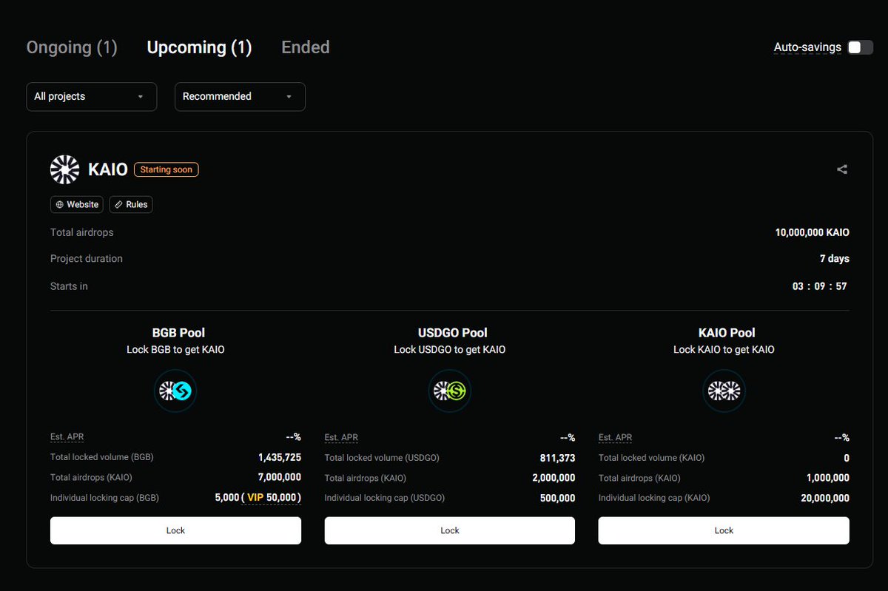
Task: Click 'Individual locking cap (BGB)' label
Action: (104, 498)
